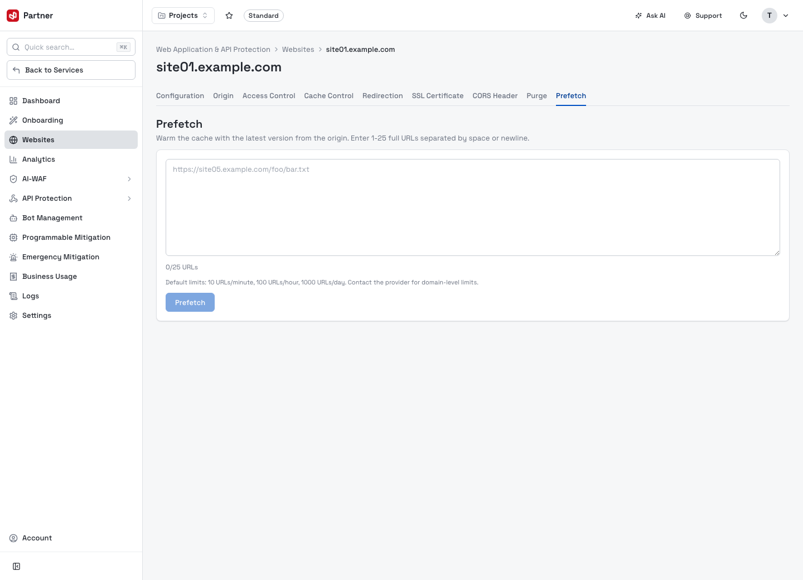Screen dimensions: 803x580
Task: Click the site01.example.com breadcrumb entry
Action: pyautogui.click(x=360, y=50)
